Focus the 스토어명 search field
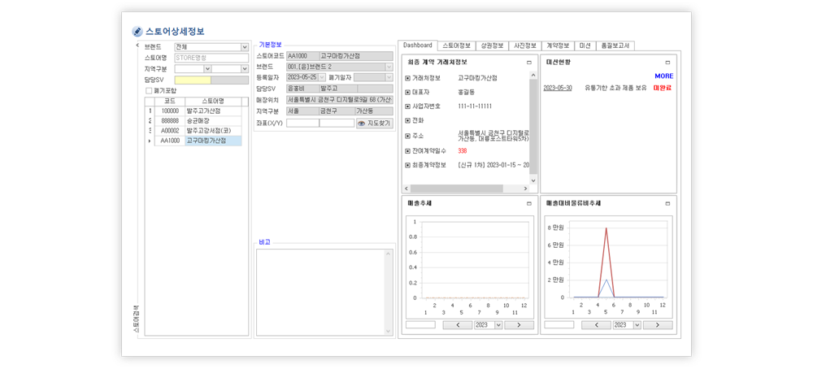Screen dimensions: 813x369 (211, 58)
